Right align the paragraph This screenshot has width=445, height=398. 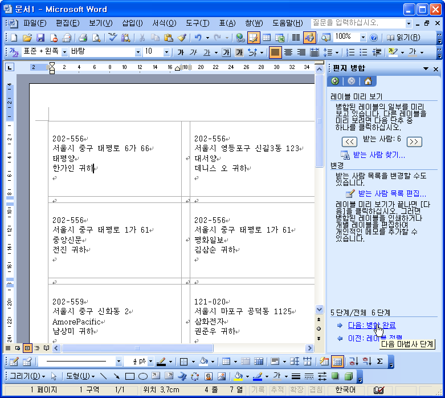[x=301, y=52]
